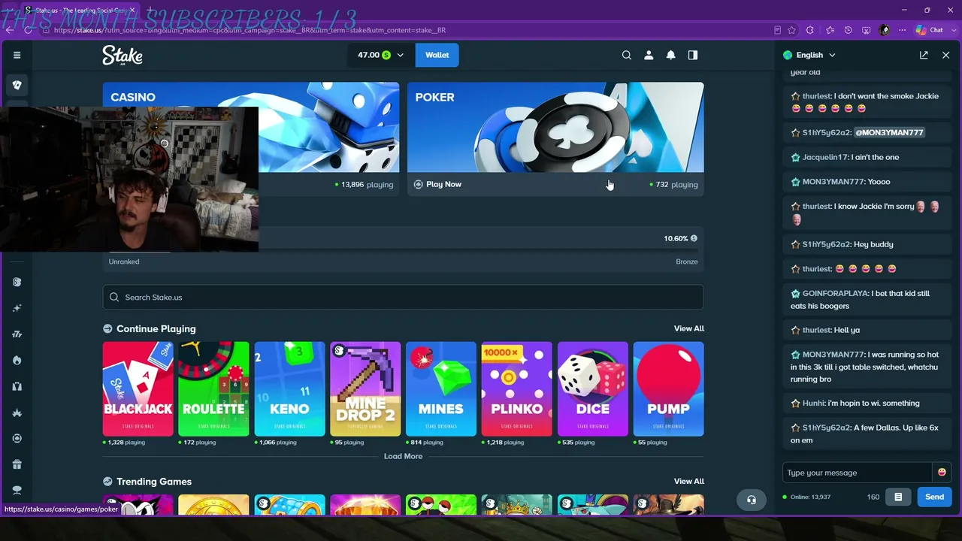This screenshot has height=541, width=962.
Task: Click username Hunhi in chat
Action: click(813, 403)
